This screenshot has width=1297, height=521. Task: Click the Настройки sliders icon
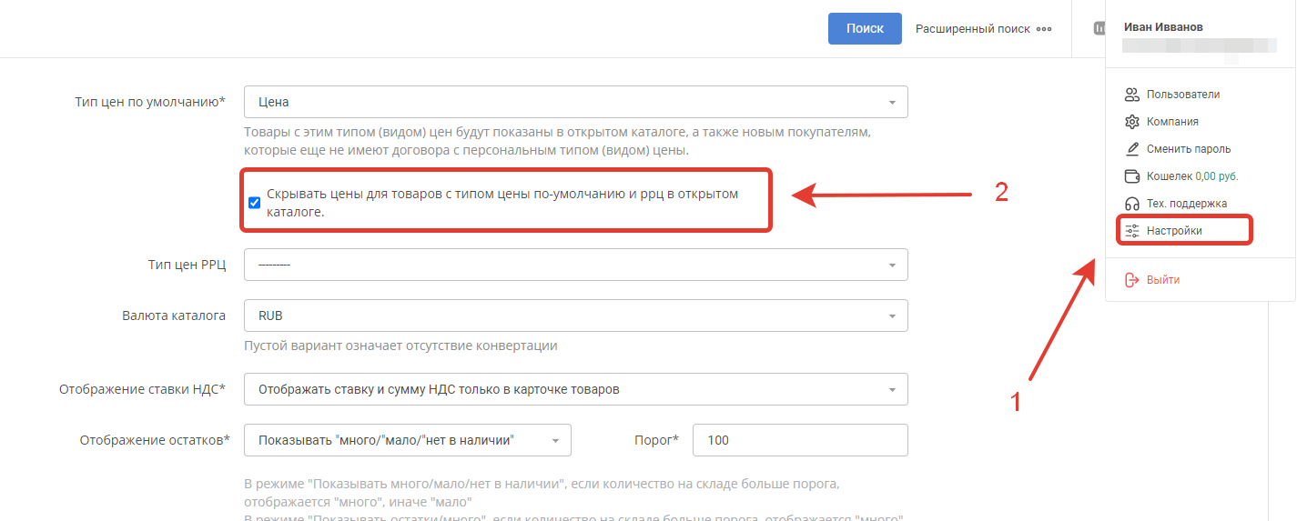1132,231
